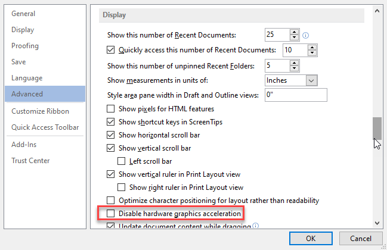Enable the Left scroll bar checkbox
Screen dimensions: 387x250
121,161
